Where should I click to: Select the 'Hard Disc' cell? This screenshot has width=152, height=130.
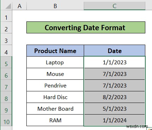[x=55, y=97]
